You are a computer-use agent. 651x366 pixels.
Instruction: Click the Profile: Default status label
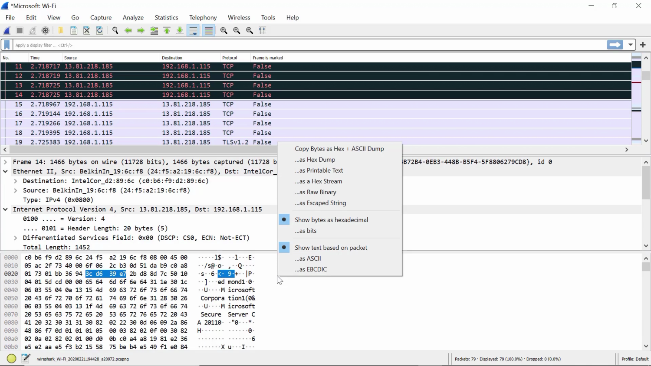click(x=635, y=359)
